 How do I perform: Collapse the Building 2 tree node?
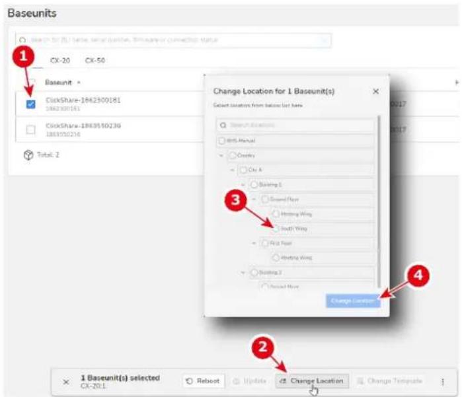tap(243, 272)
